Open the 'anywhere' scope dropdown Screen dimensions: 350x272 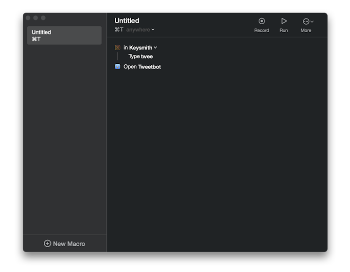140,30
